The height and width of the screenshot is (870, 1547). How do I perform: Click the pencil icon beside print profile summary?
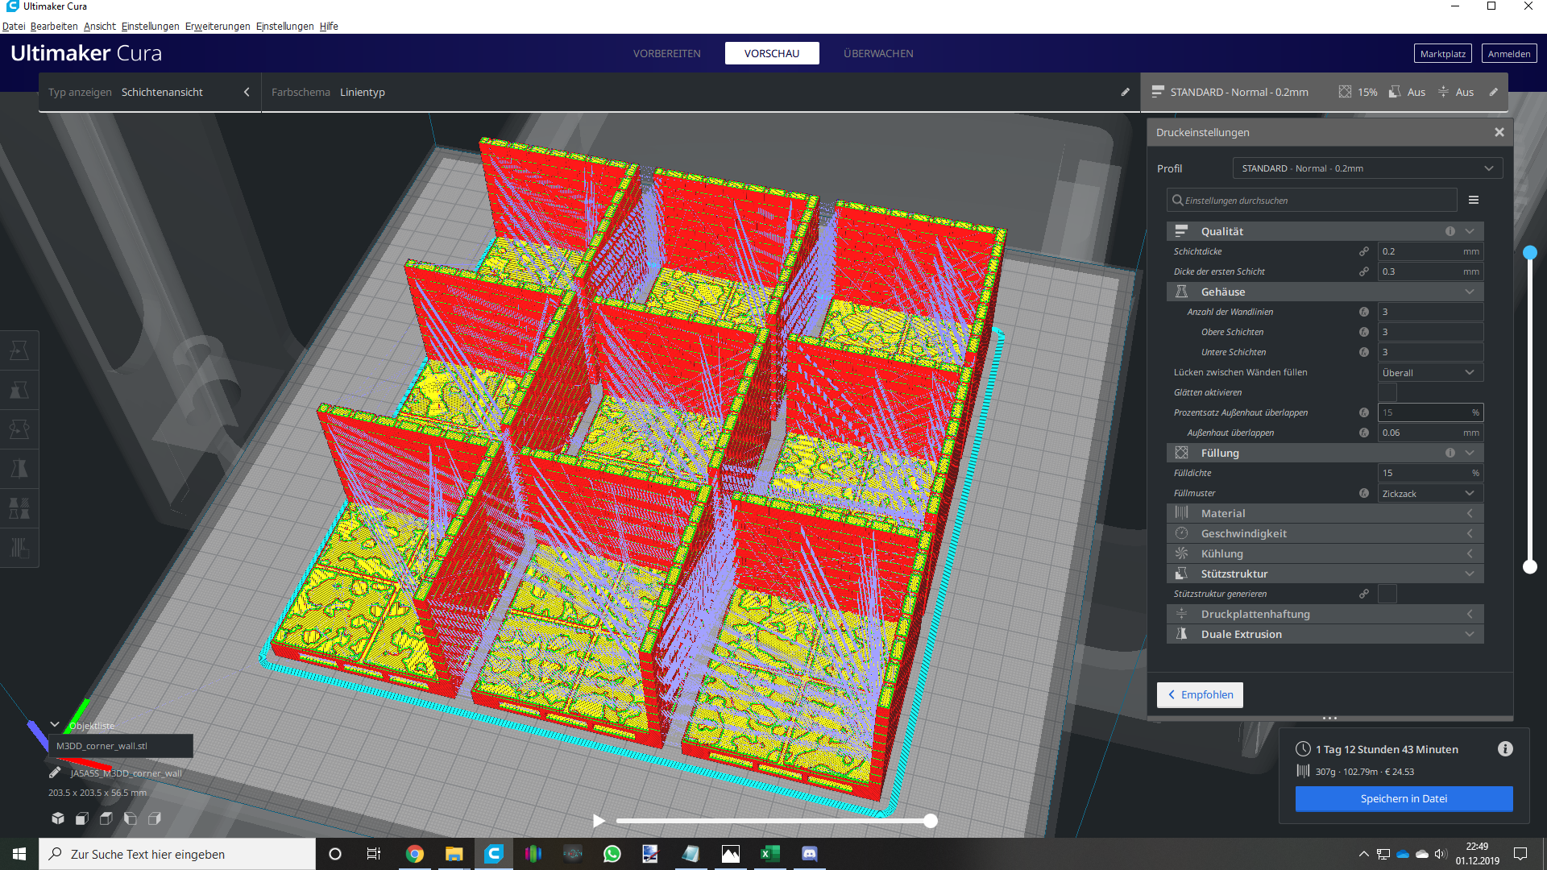[1493, 92]
